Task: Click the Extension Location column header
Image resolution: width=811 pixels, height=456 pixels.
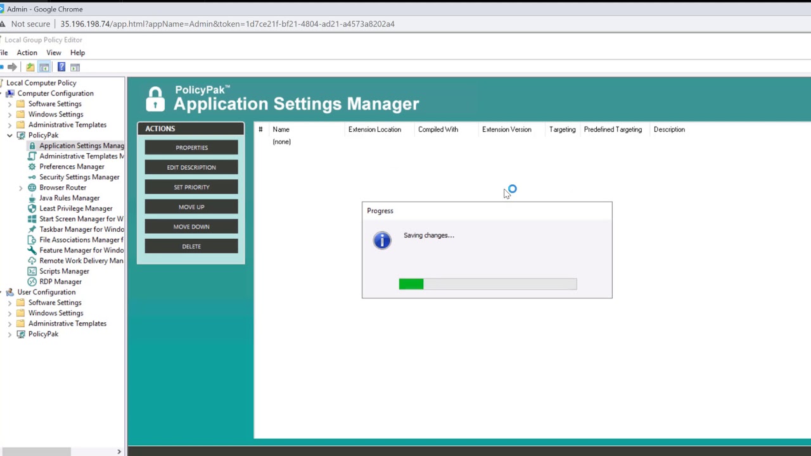Action: 374,129
